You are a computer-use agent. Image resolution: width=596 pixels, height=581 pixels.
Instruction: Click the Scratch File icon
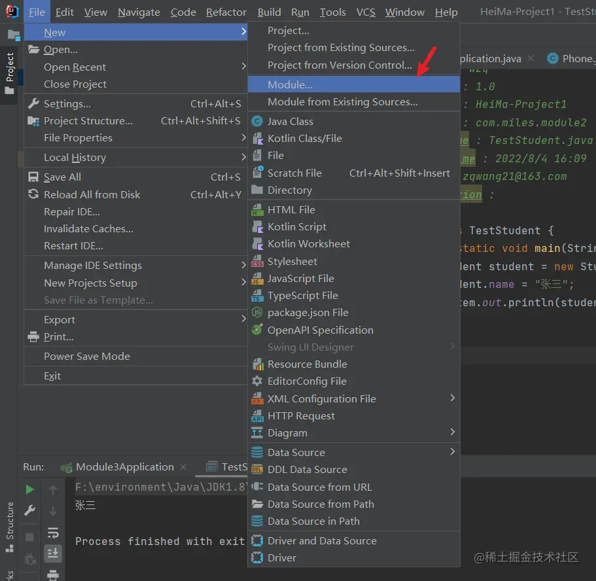(x=257, y=173)
